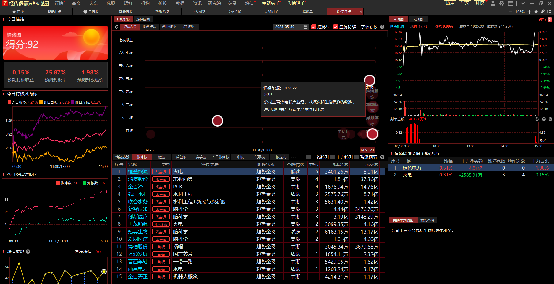Screen dimensions: 554x284
Task: Click the 四进五板 恒盛能源 bubble
Action: click(x=370, y=80)
